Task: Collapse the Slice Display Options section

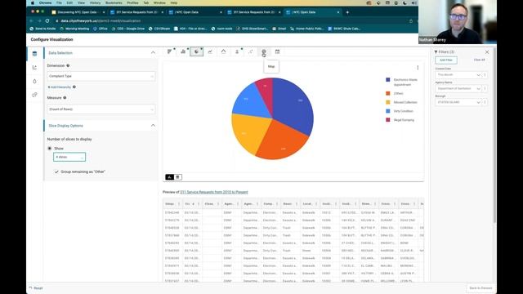Action: [x=153, y=125]
